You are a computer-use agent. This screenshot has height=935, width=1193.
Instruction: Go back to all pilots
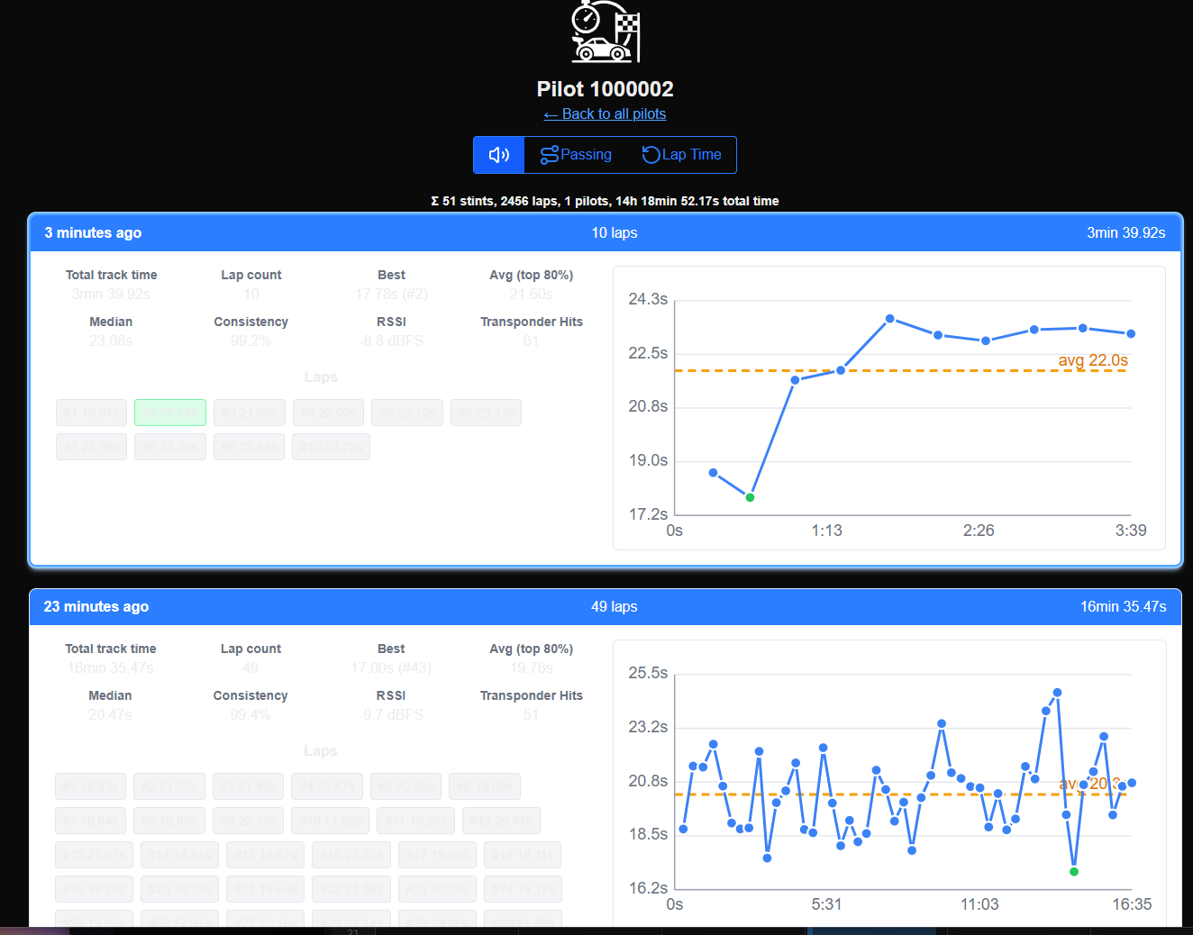click(x=605, y=114)
